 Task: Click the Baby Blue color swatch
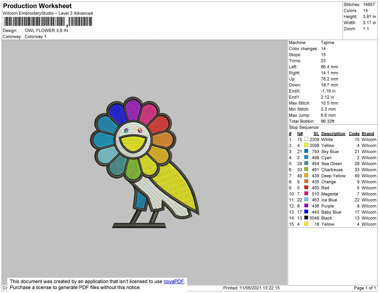click(x=306, y=211)
